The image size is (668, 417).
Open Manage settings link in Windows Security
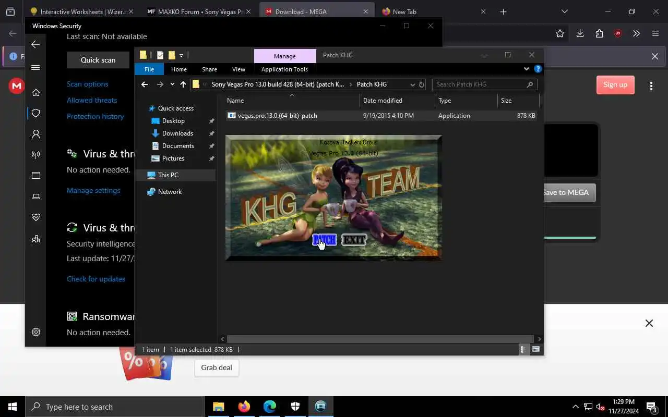93,190
